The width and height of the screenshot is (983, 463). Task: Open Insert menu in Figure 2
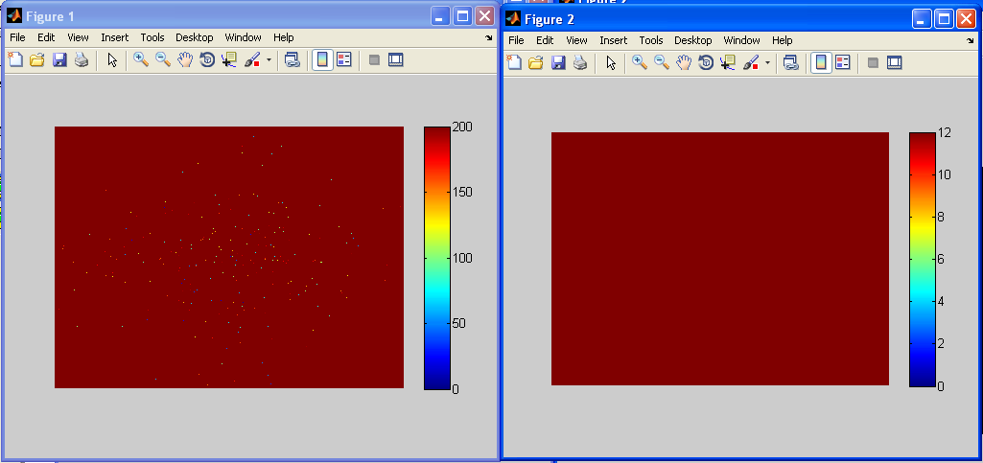[x=613, y=40]
